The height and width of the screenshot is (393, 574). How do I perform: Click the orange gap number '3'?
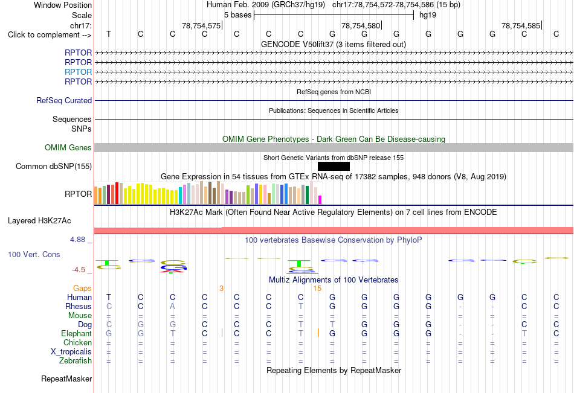[x=222, y=289]
